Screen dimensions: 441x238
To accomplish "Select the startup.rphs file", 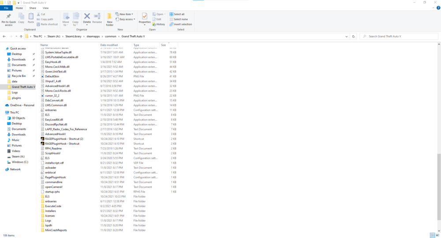I will [x=52, y=191].
